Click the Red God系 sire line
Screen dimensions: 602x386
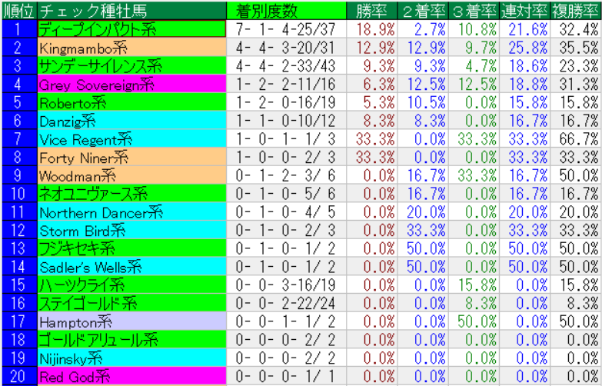(131, 377)
